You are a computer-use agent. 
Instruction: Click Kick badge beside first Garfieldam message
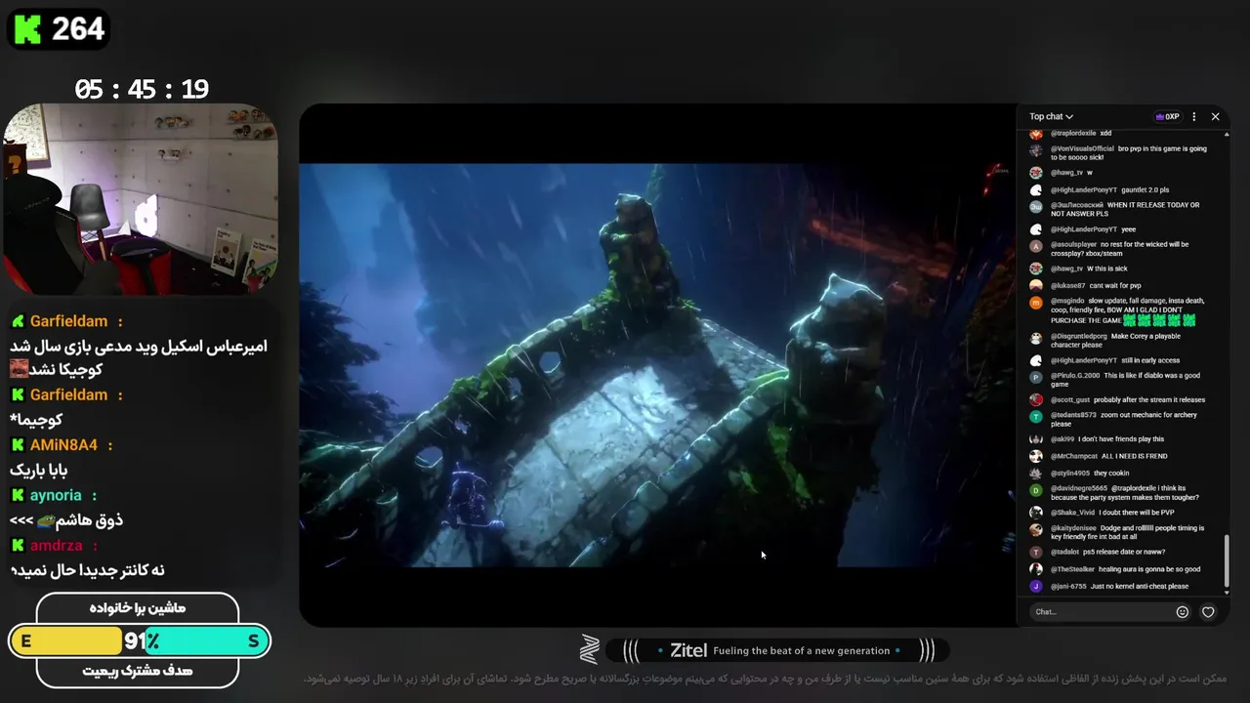click(18, 321)
